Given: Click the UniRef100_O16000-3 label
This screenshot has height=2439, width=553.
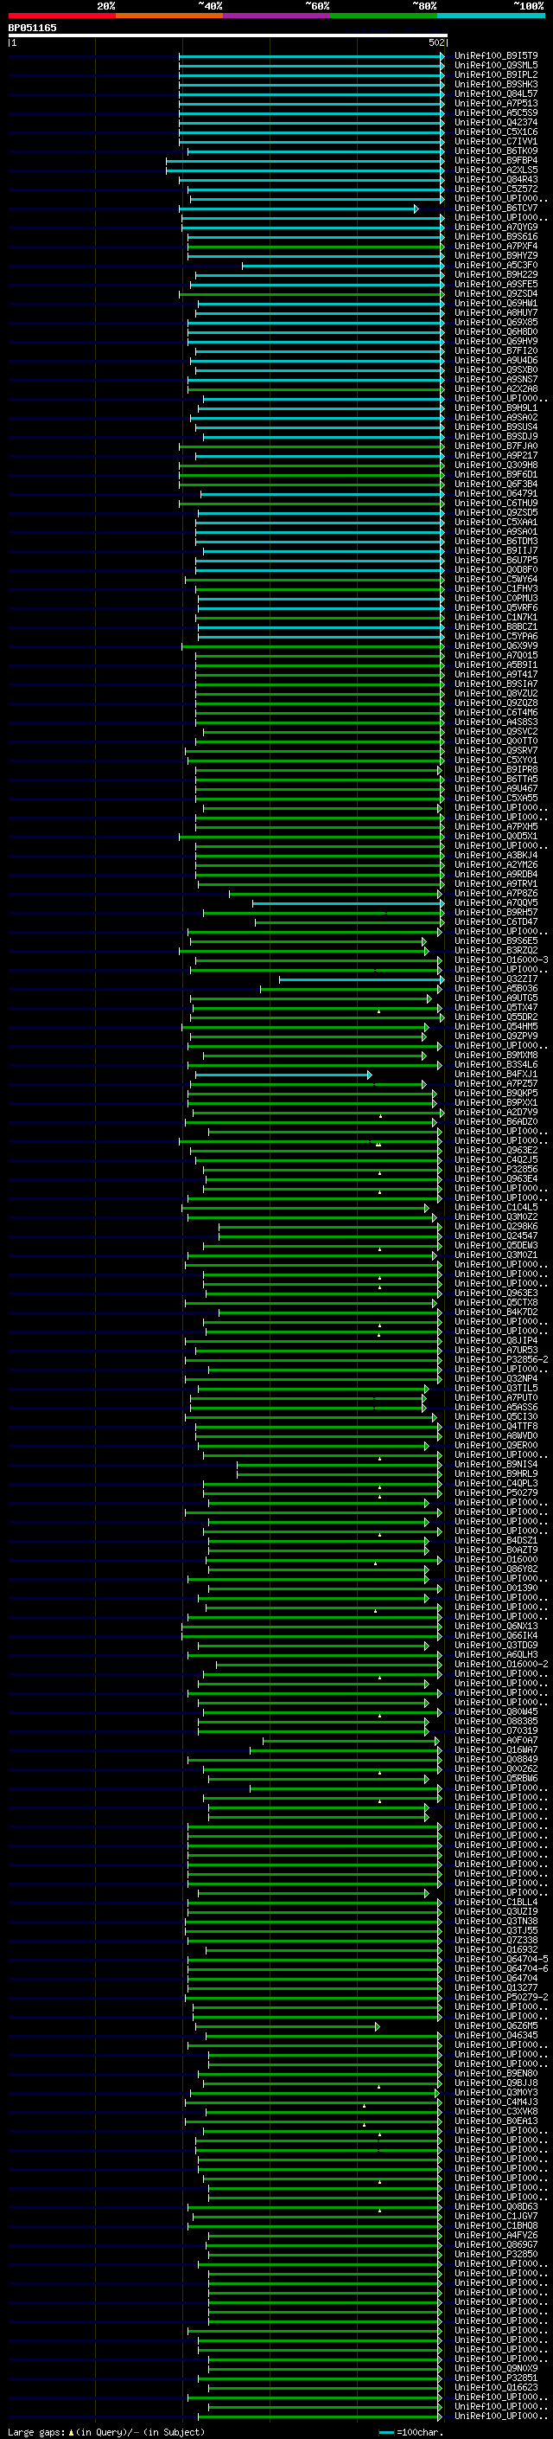Looking at the screenshot, I should (501, 960).
